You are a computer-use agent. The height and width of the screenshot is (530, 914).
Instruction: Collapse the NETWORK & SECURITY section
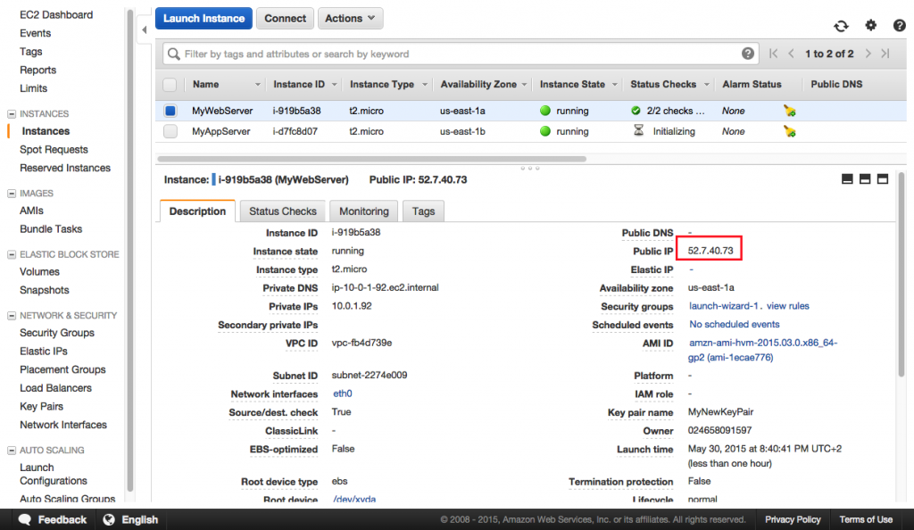(x=11, y=316)
